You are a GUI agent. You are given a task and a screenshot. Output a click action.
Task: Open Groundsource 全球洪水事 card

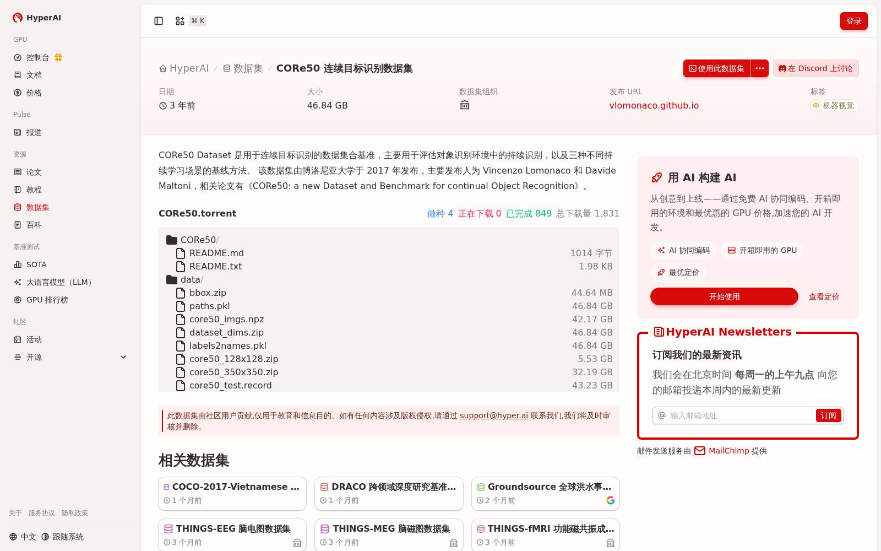(546, 494)
